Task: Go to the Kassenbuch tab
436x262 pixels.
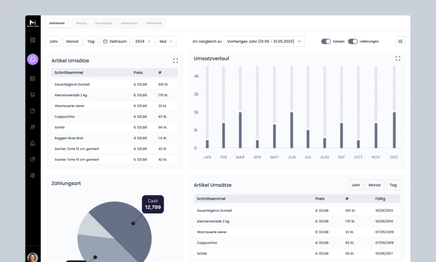Action: [130, 23]
